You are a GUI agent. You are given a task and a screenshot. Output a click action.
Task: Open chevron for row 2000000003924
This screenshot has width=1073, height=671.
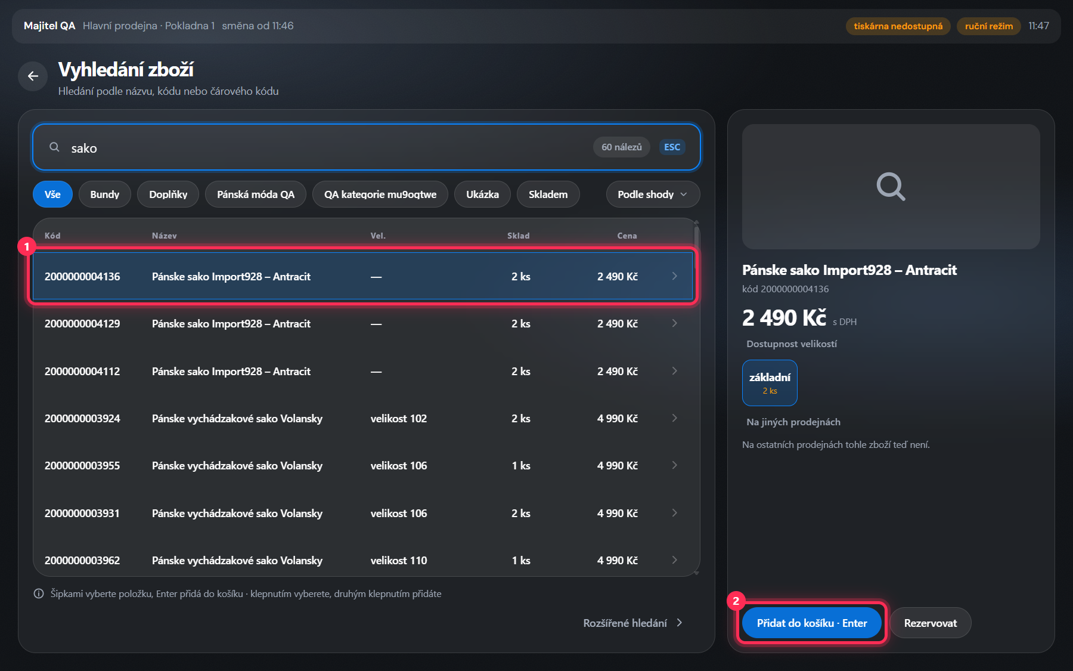pyautogui.click(x=674, y=418)
